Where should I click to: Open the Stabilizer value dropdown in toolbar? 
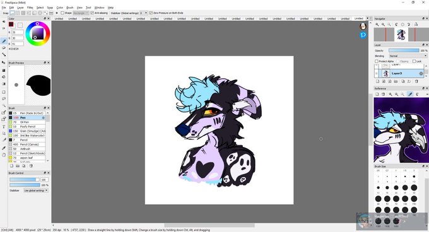(146, 13)
